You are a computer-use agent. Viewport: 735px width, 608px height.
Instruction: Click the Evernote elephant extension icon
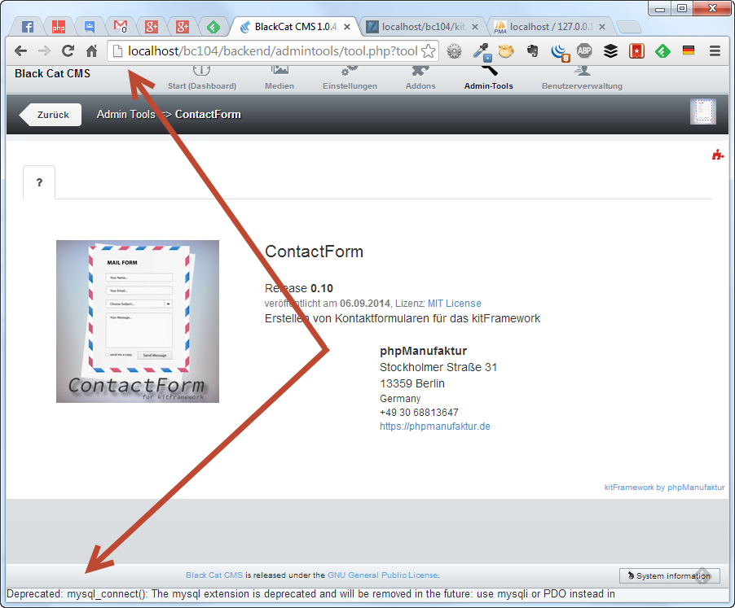(x=532, y=50)
